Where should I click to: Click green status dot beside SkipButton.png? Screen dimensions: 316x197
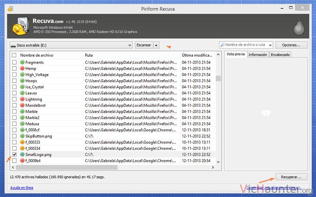click(22, 136)
